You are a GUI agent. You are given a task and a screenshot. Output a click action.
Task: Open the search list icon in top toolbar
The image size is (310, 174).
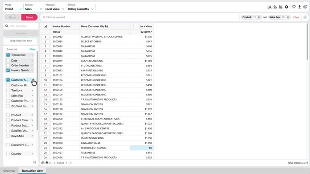pos(269,7)
